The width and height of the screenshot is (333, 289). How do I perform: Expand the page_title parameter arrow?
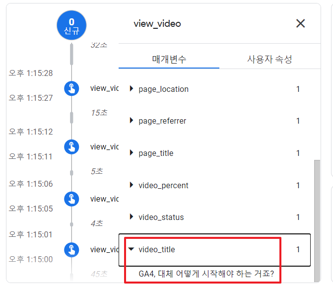[132, 152]
